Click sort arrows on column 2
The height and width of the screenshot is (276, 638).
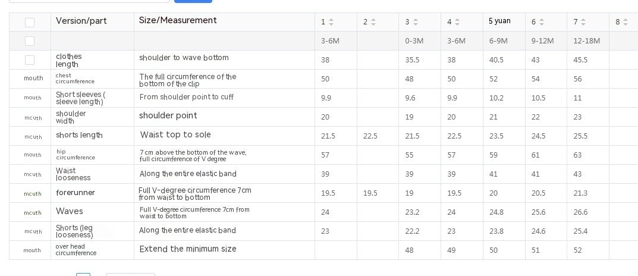[373, 22]
